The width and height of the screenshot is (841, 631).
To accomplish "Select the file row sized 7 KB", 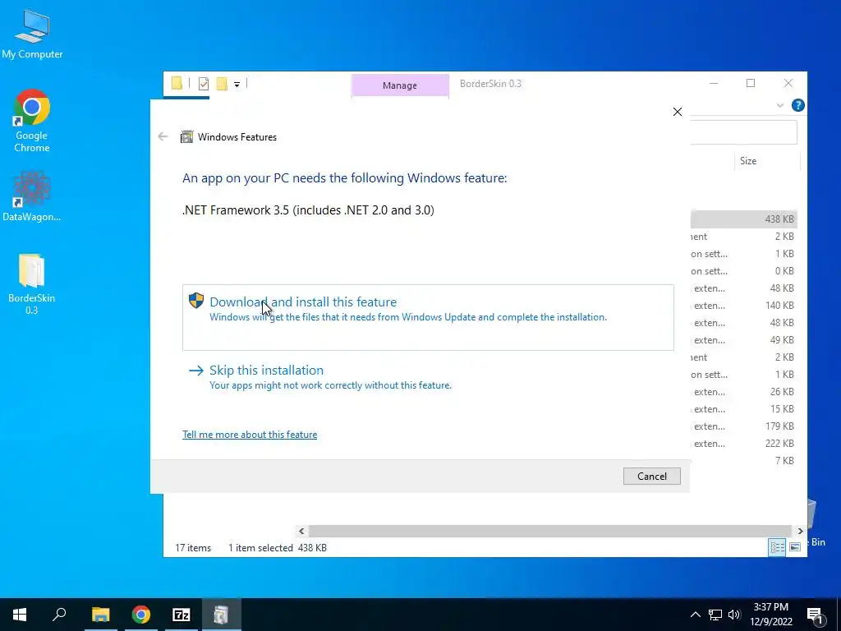I will point(744,460).
